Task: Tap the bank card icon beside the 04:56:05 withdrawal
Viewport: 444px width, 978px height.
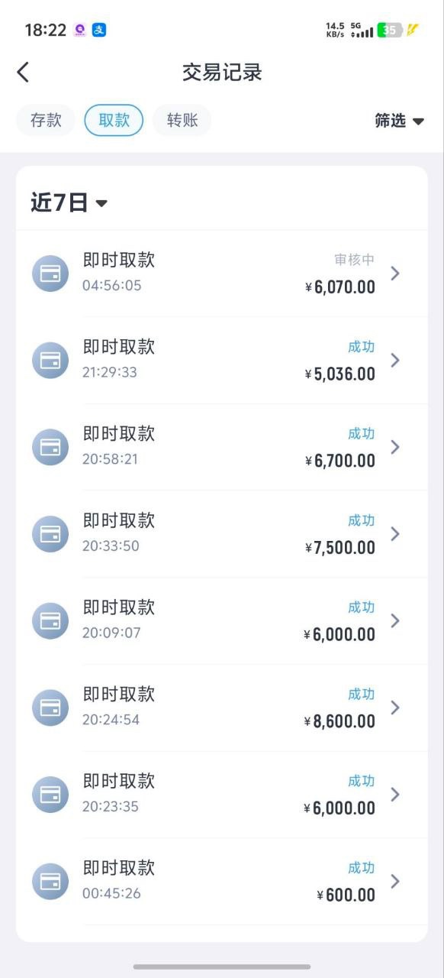Action: 50,273
